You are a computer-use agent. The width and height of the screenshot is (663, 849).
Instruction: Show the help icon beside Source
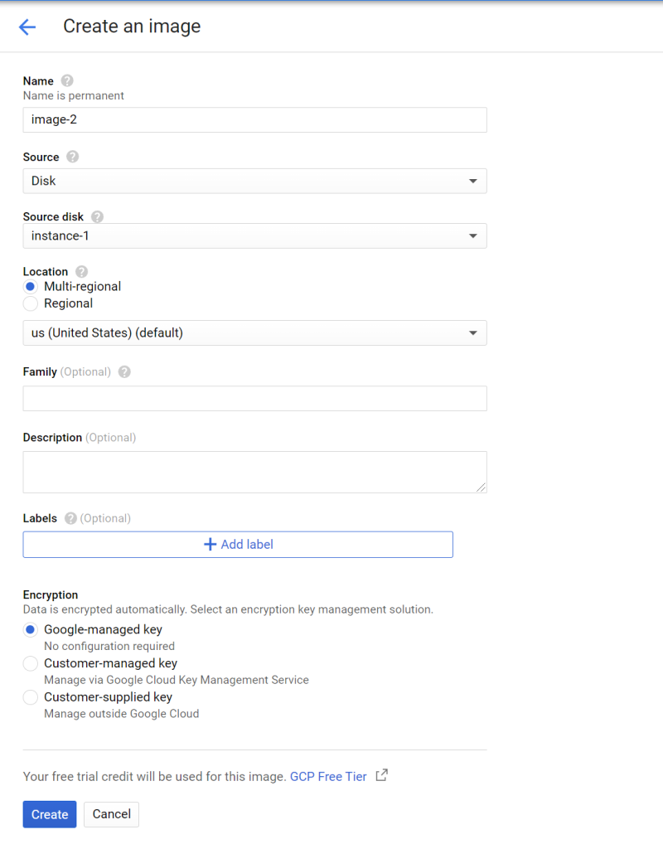click(x=73, y=157)
